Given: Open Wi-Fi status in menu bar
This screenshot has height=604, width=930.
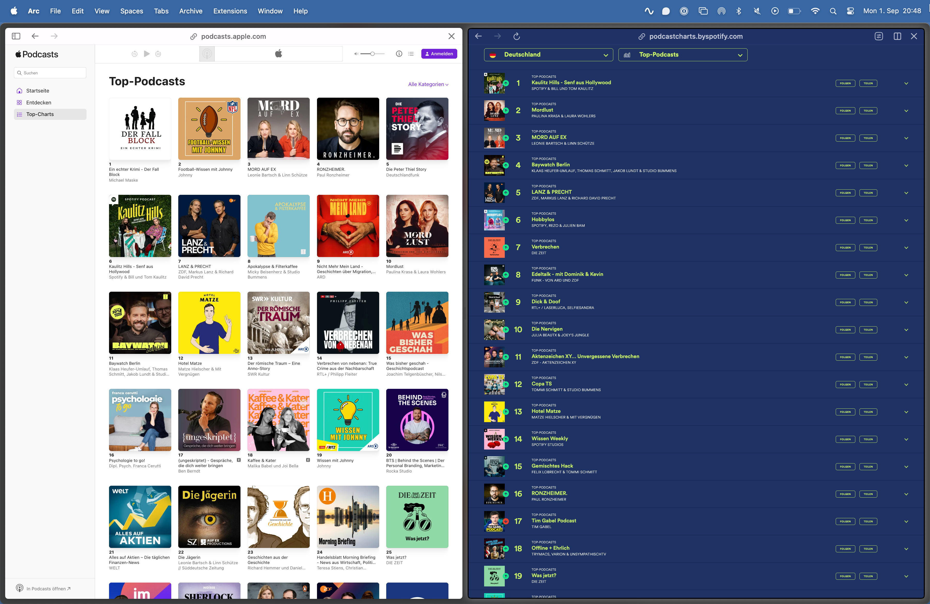Looking at the screenshot, I should coord(815,11).
